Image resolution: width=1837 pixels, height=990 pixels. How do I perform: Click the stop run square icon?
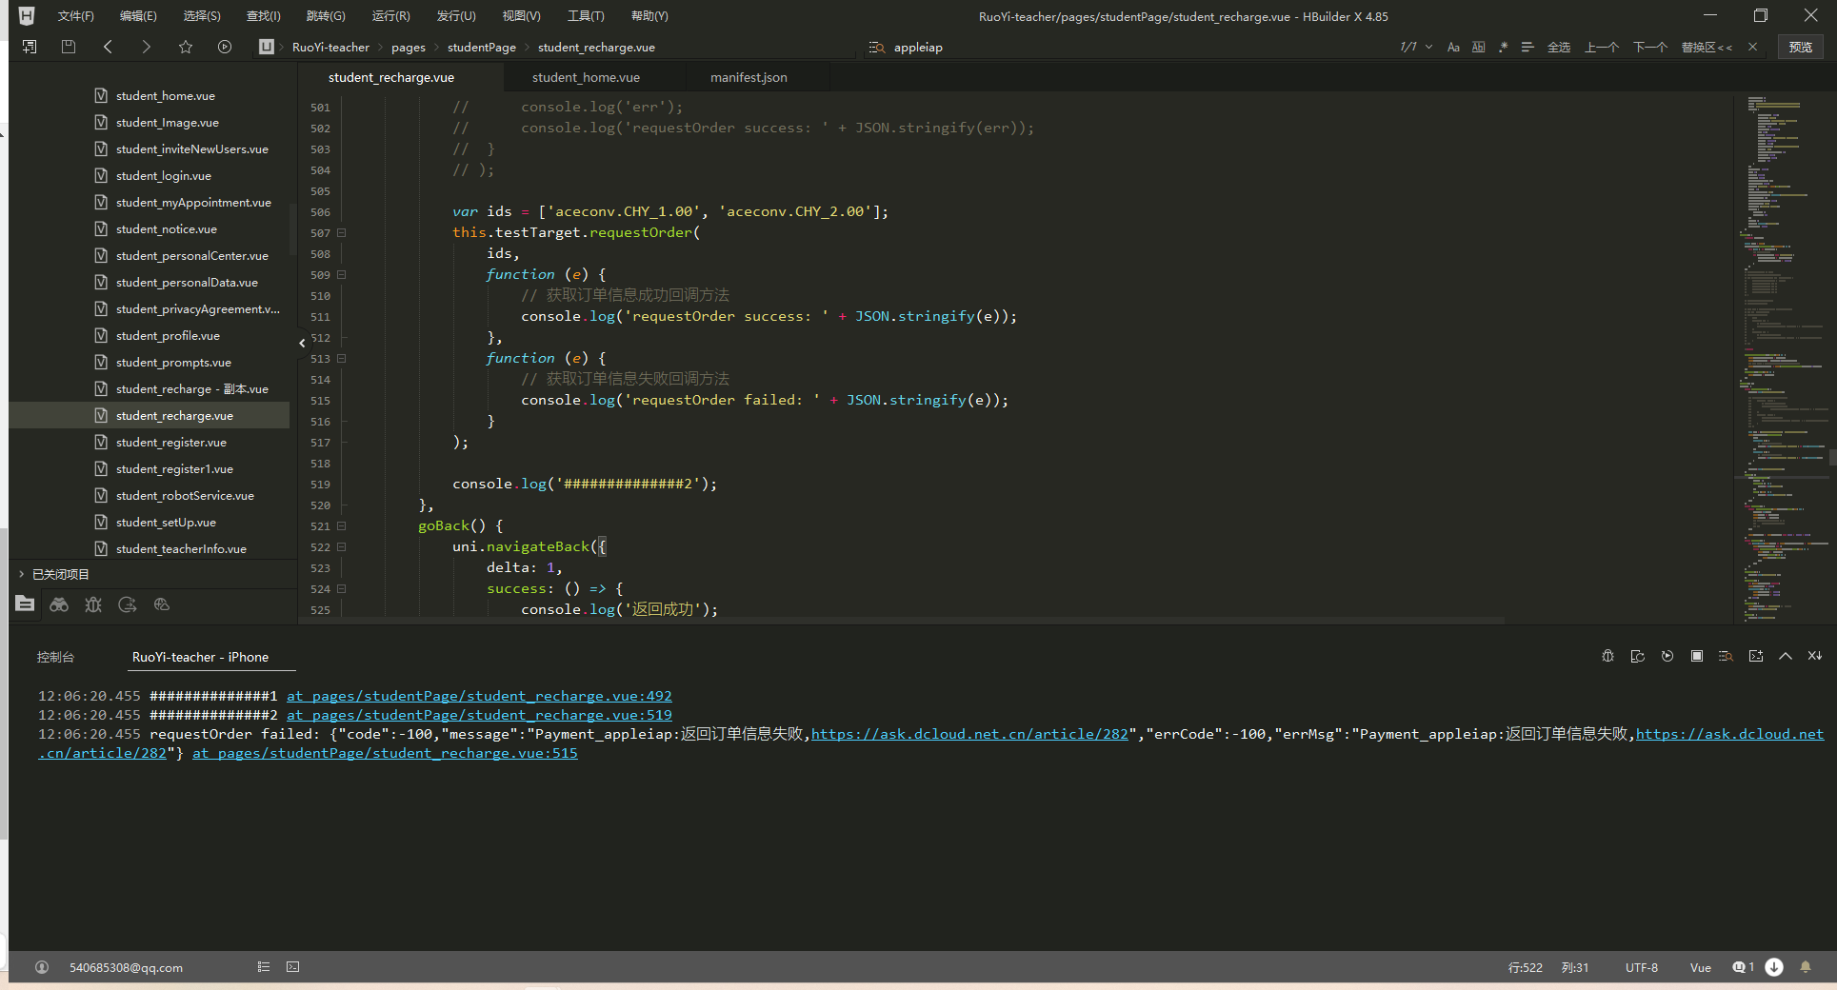1696,656
